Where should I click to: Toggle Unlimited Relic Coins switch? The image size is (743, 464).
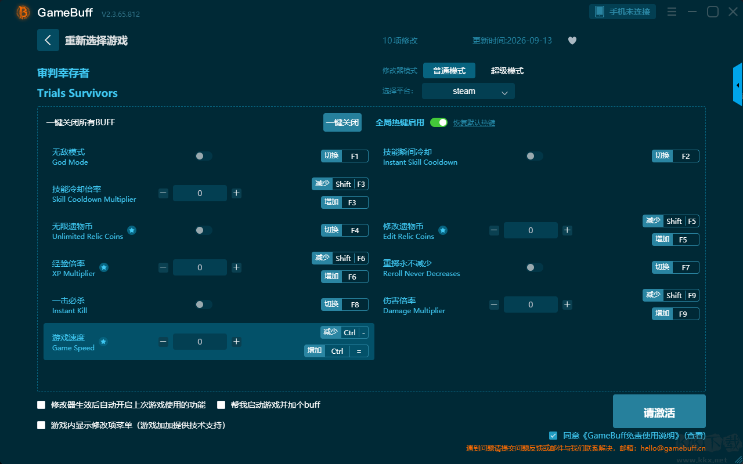tap(204, 230)
